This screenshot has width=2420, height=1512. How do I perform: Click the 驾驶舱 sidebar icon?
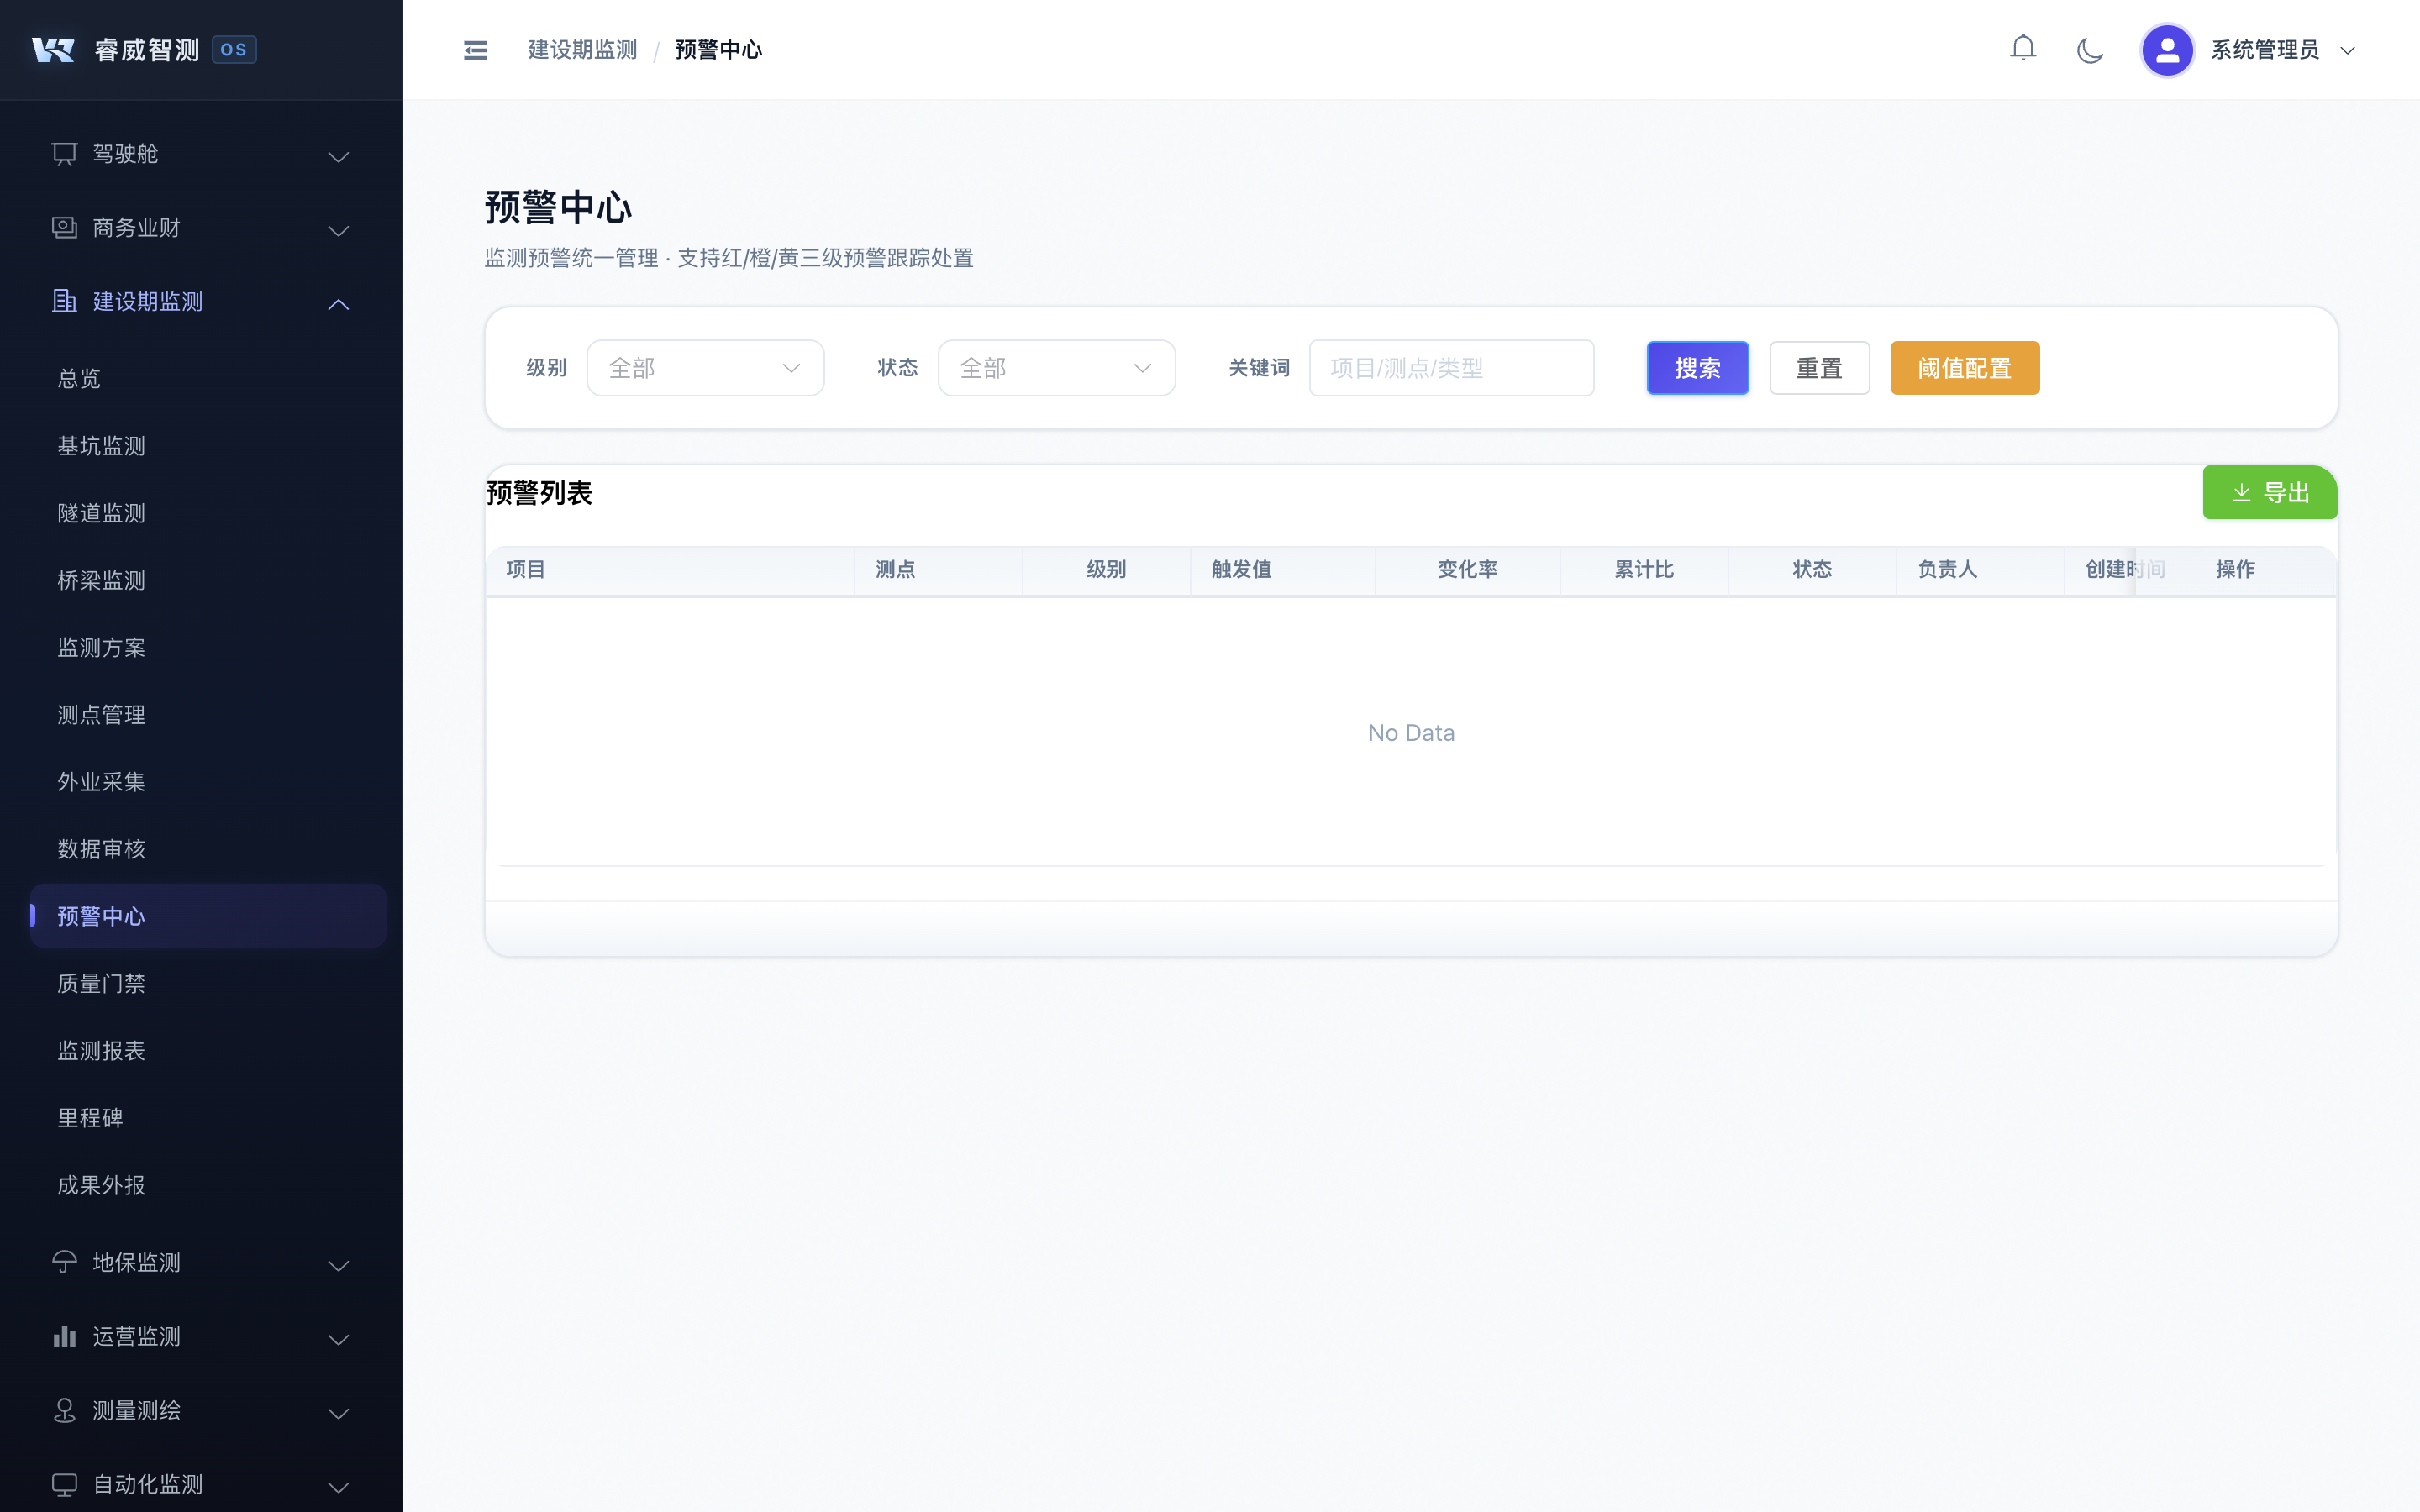click(64, 154)
